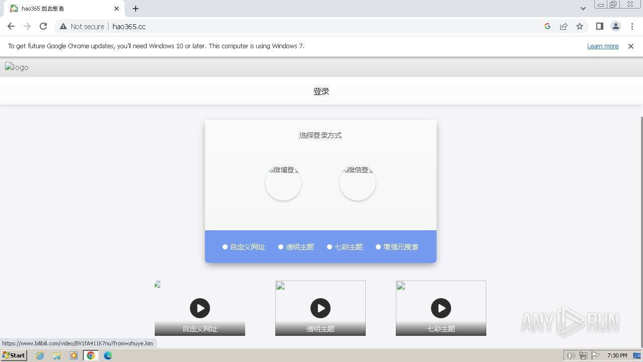
Task: Select the hao365 browser tab
Action: (x=64, y=9)
